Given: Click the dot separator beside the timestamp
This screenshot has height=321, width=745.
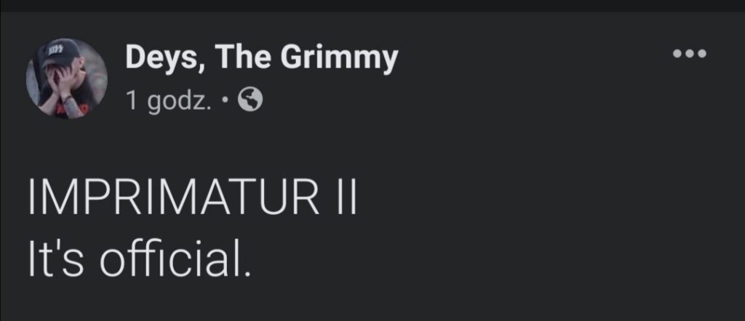Looking at the screenshot, I should point(226,101).
